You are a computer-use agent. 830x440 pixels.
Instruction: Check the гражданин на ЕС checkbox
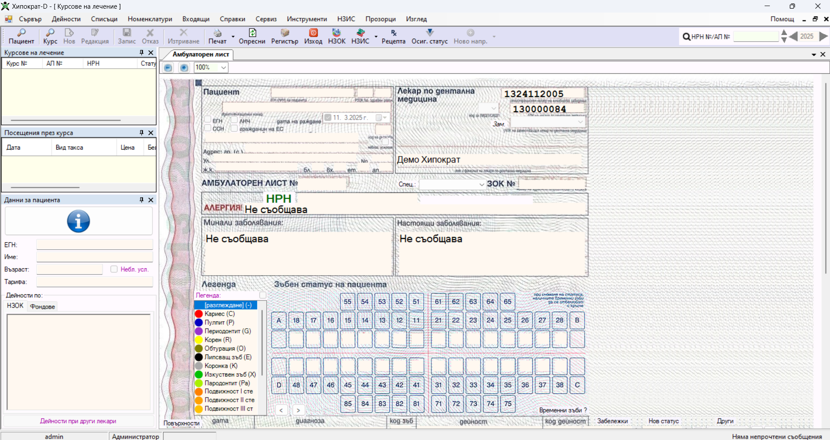[234, 128]
